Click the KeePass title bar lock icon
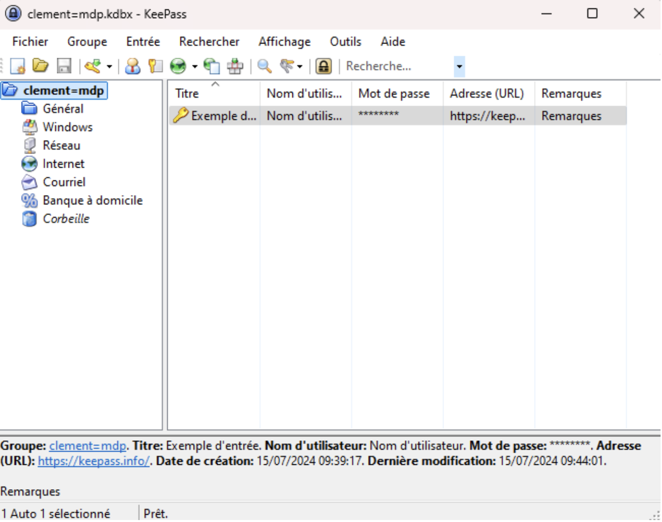 point(13,13)
